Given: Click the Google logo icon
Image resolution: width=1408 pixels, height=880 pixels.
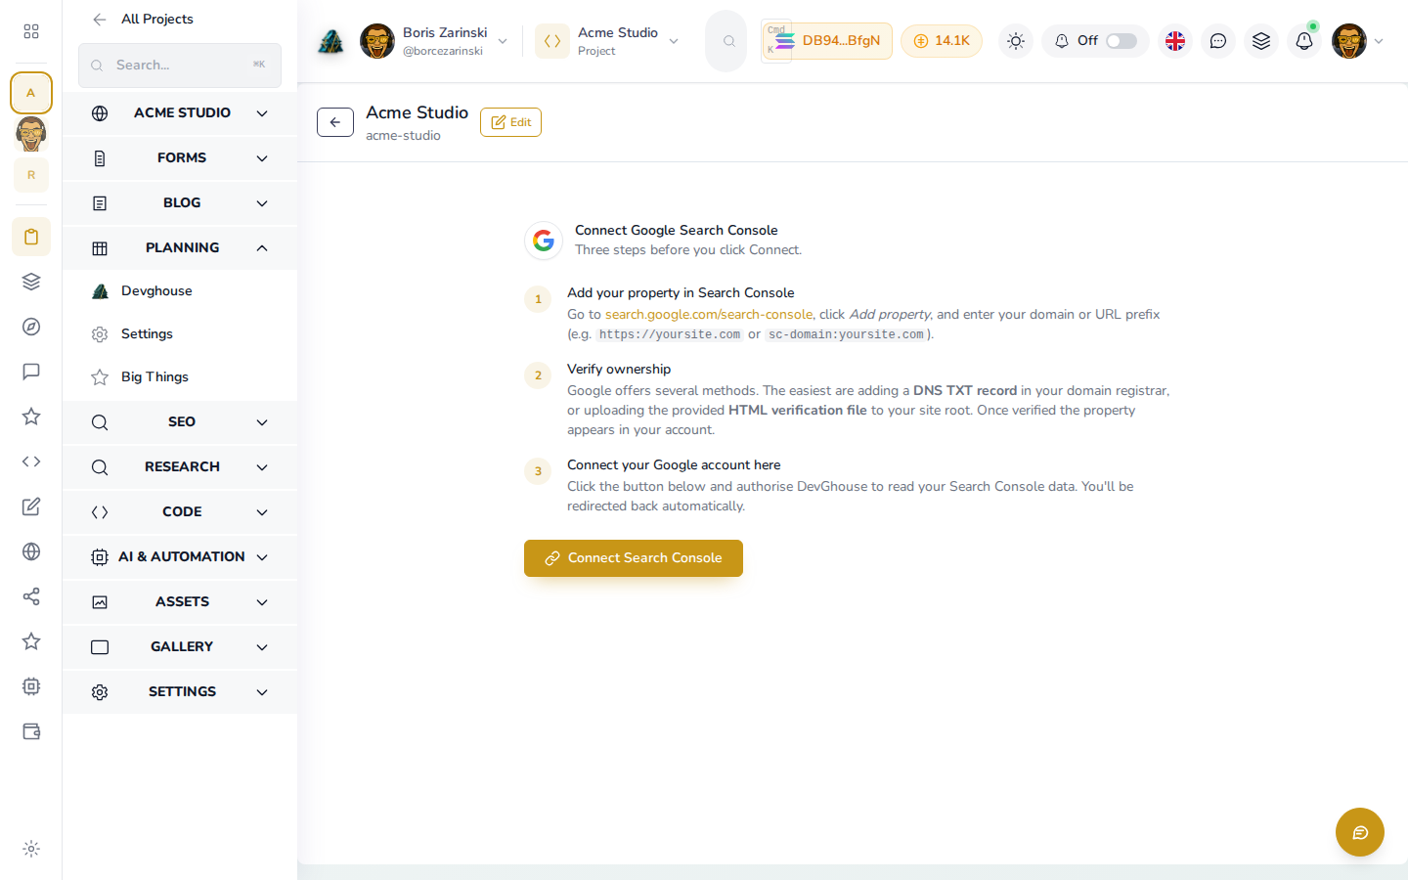Looking at the screenshot, I should (x=544, y=241).
